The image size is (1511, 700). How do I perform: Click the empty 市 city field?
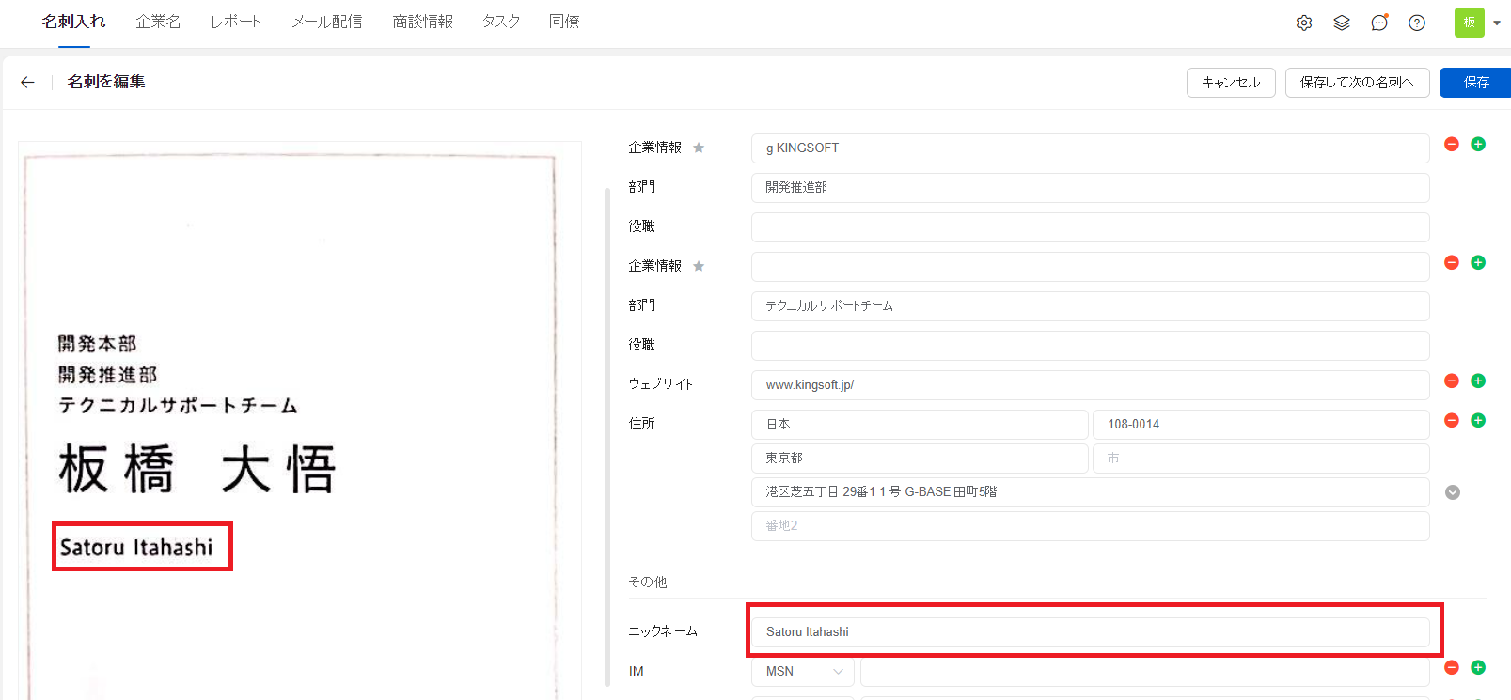1261,459
